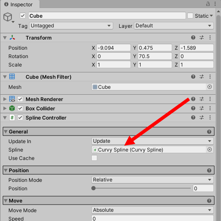221x221 pixels.
Task: Collapse the Spline Controller component
Action: click(5, 118)
